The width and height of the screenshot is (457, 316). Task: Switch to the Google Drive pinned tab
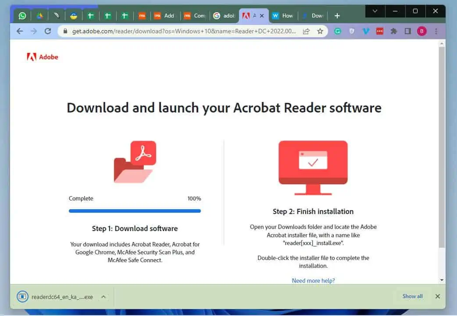(39, 16)
